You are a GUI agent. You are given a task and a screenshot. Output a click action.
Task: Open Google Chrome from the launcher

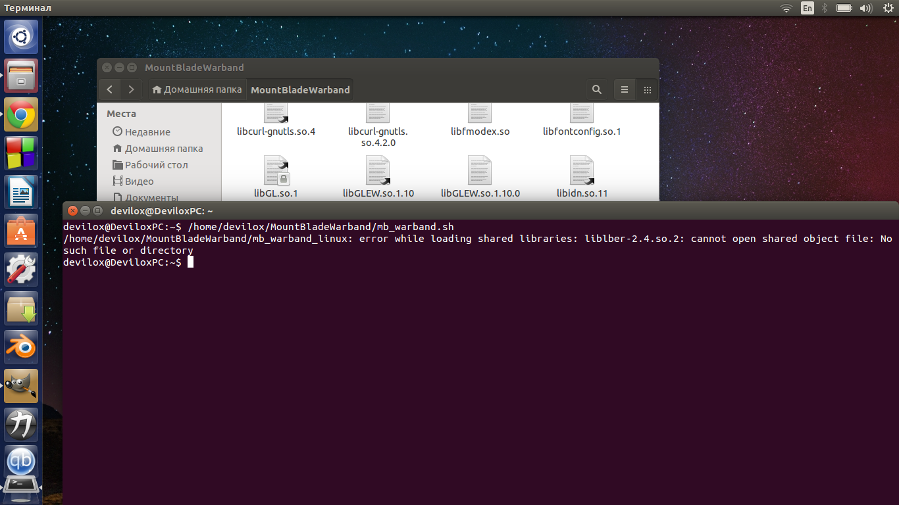click(21, 115)
